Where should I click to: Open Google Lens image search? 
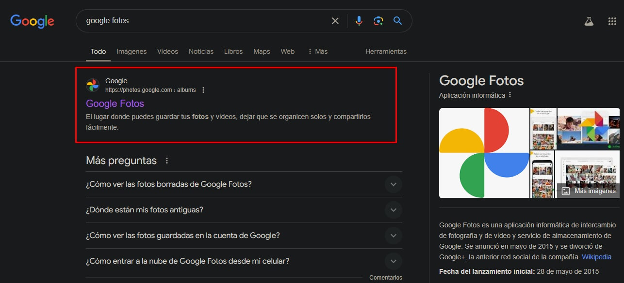tap(378, 21)
